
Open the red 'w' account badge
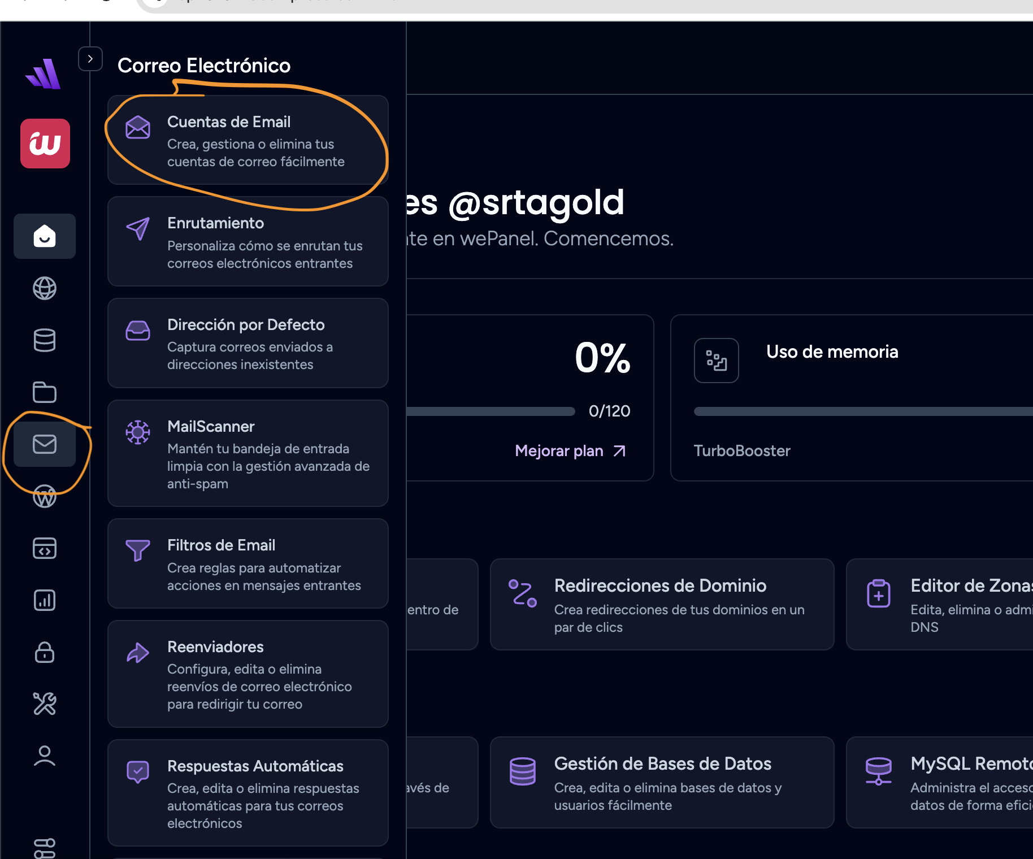(x=45, y=144)
